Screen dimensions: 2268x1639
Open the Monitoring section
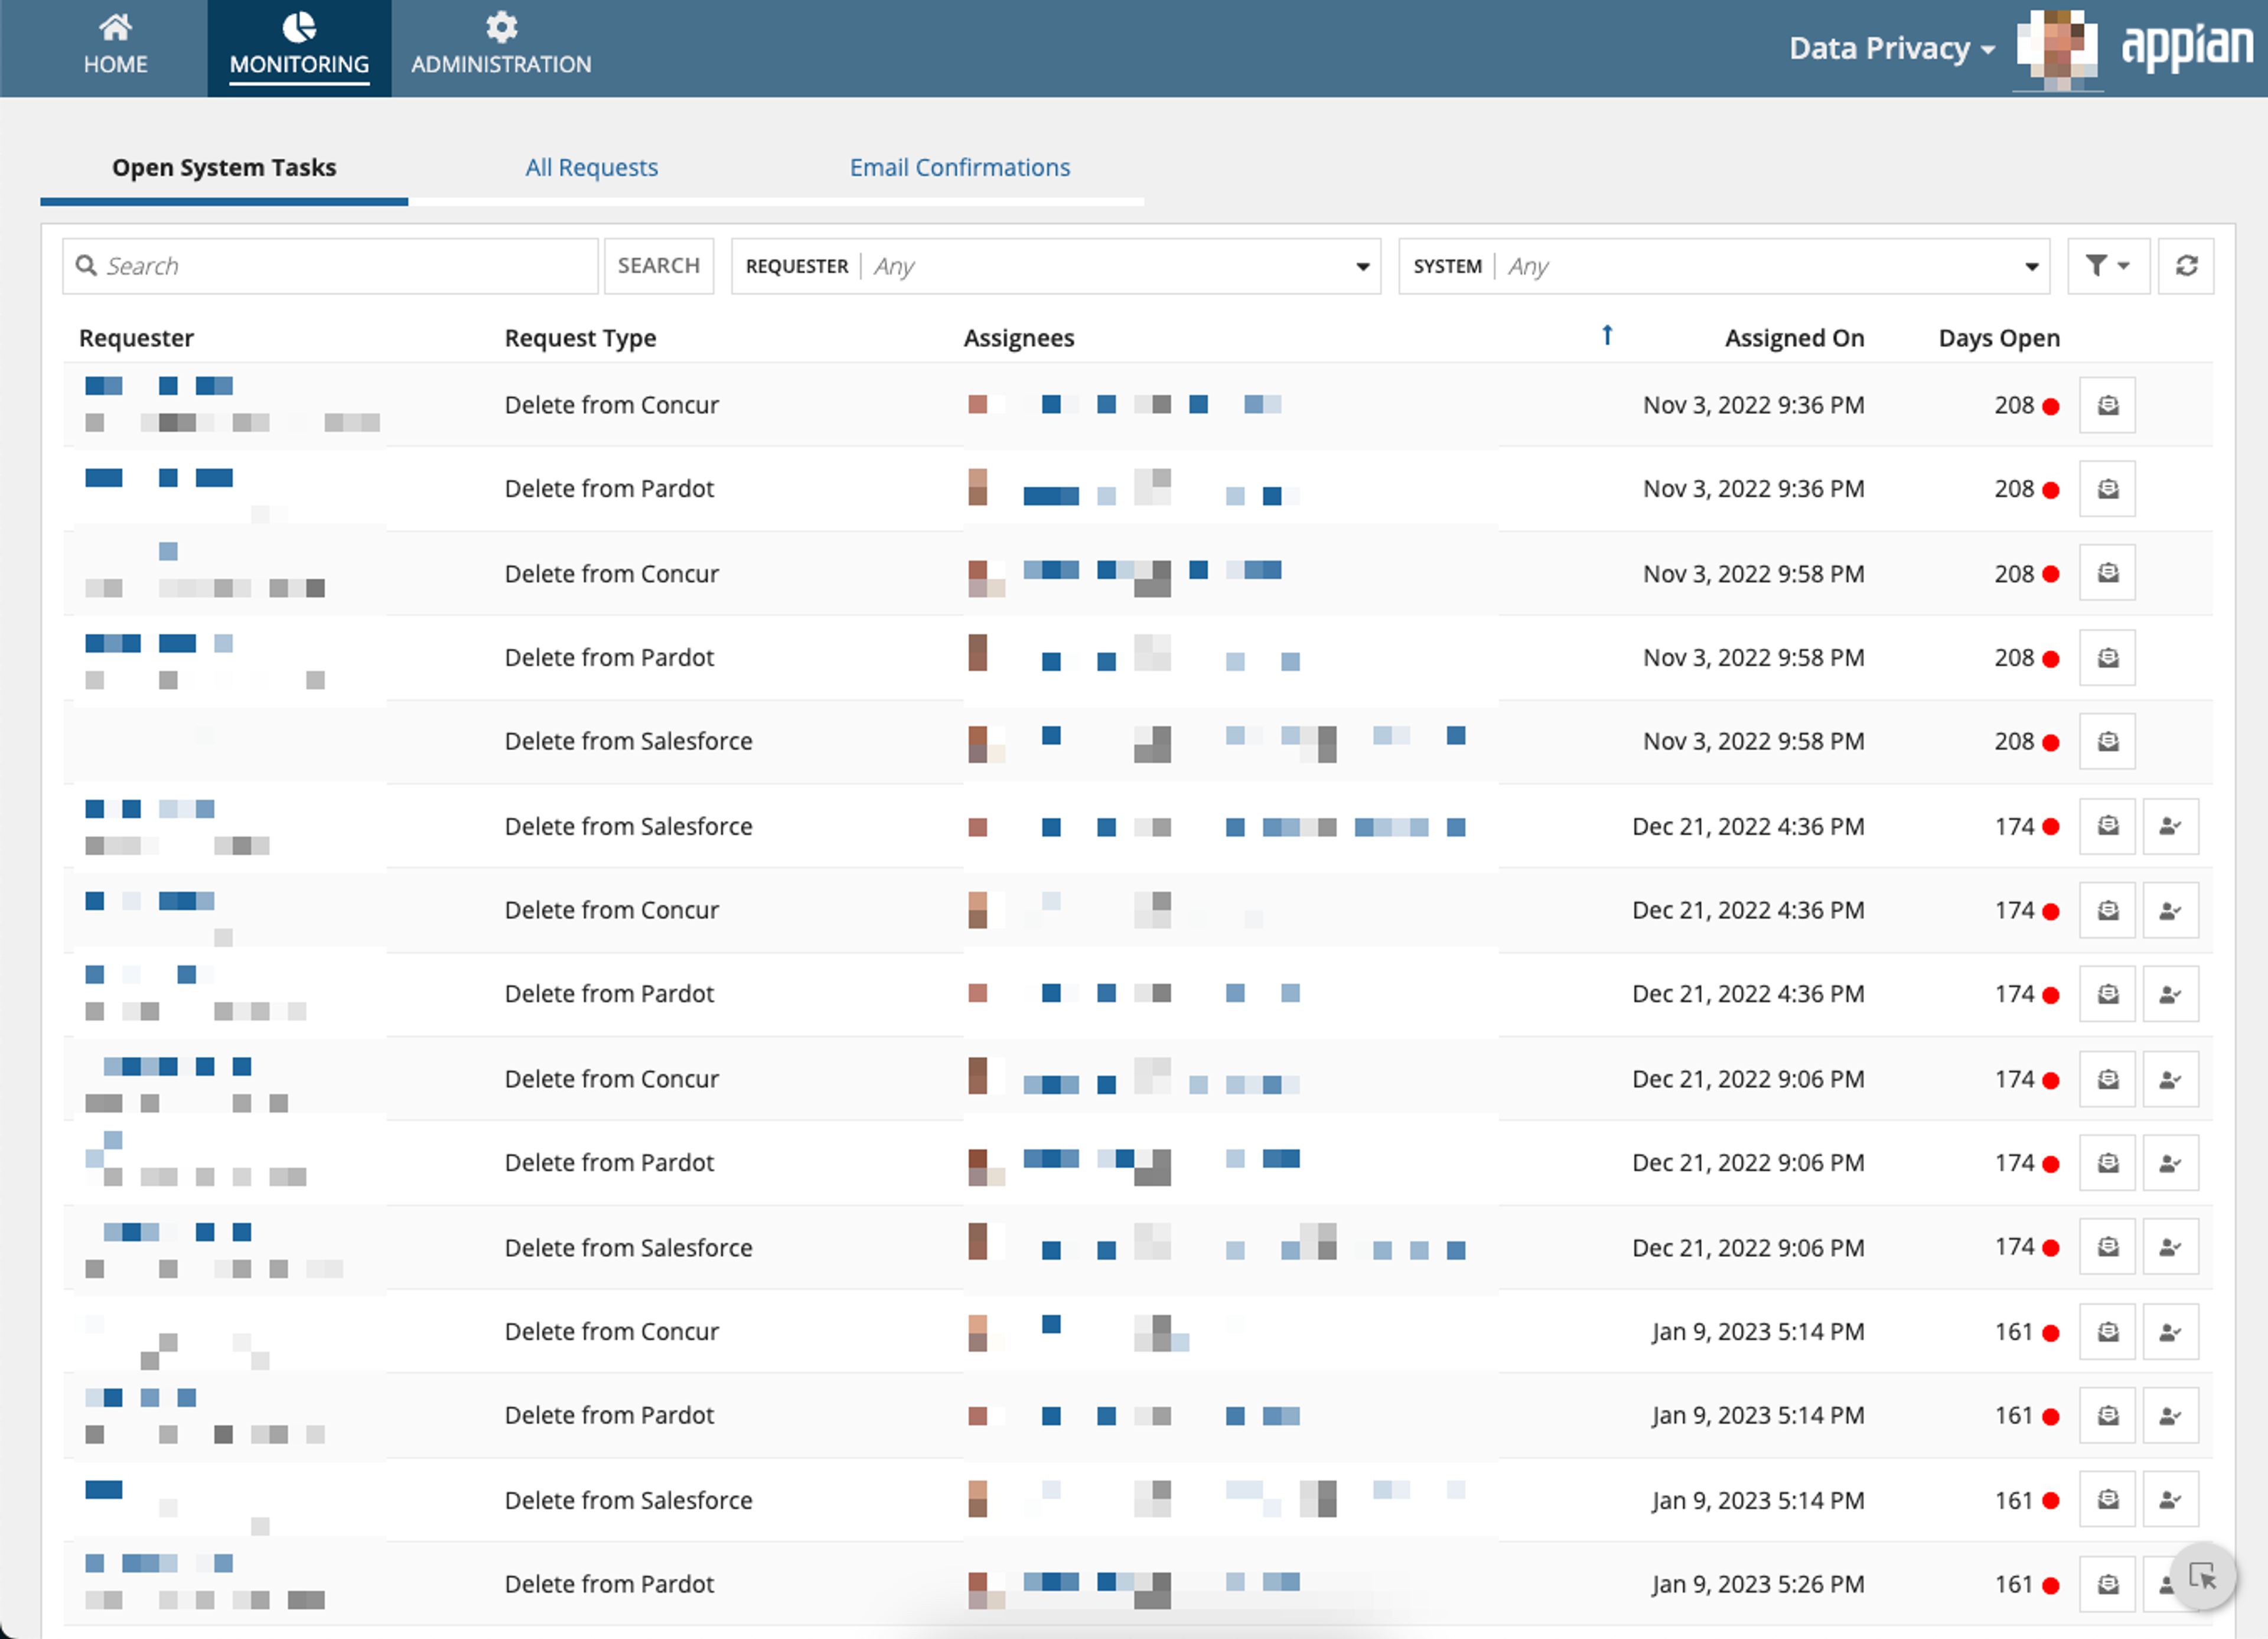[299, 47]
